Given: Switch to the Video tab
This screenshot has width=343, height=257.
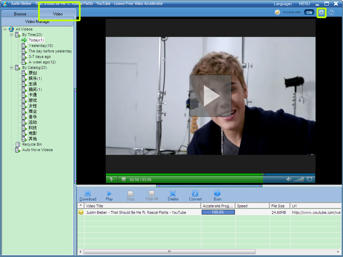Looking at the screenshot, I should click(x=58, y=14).
